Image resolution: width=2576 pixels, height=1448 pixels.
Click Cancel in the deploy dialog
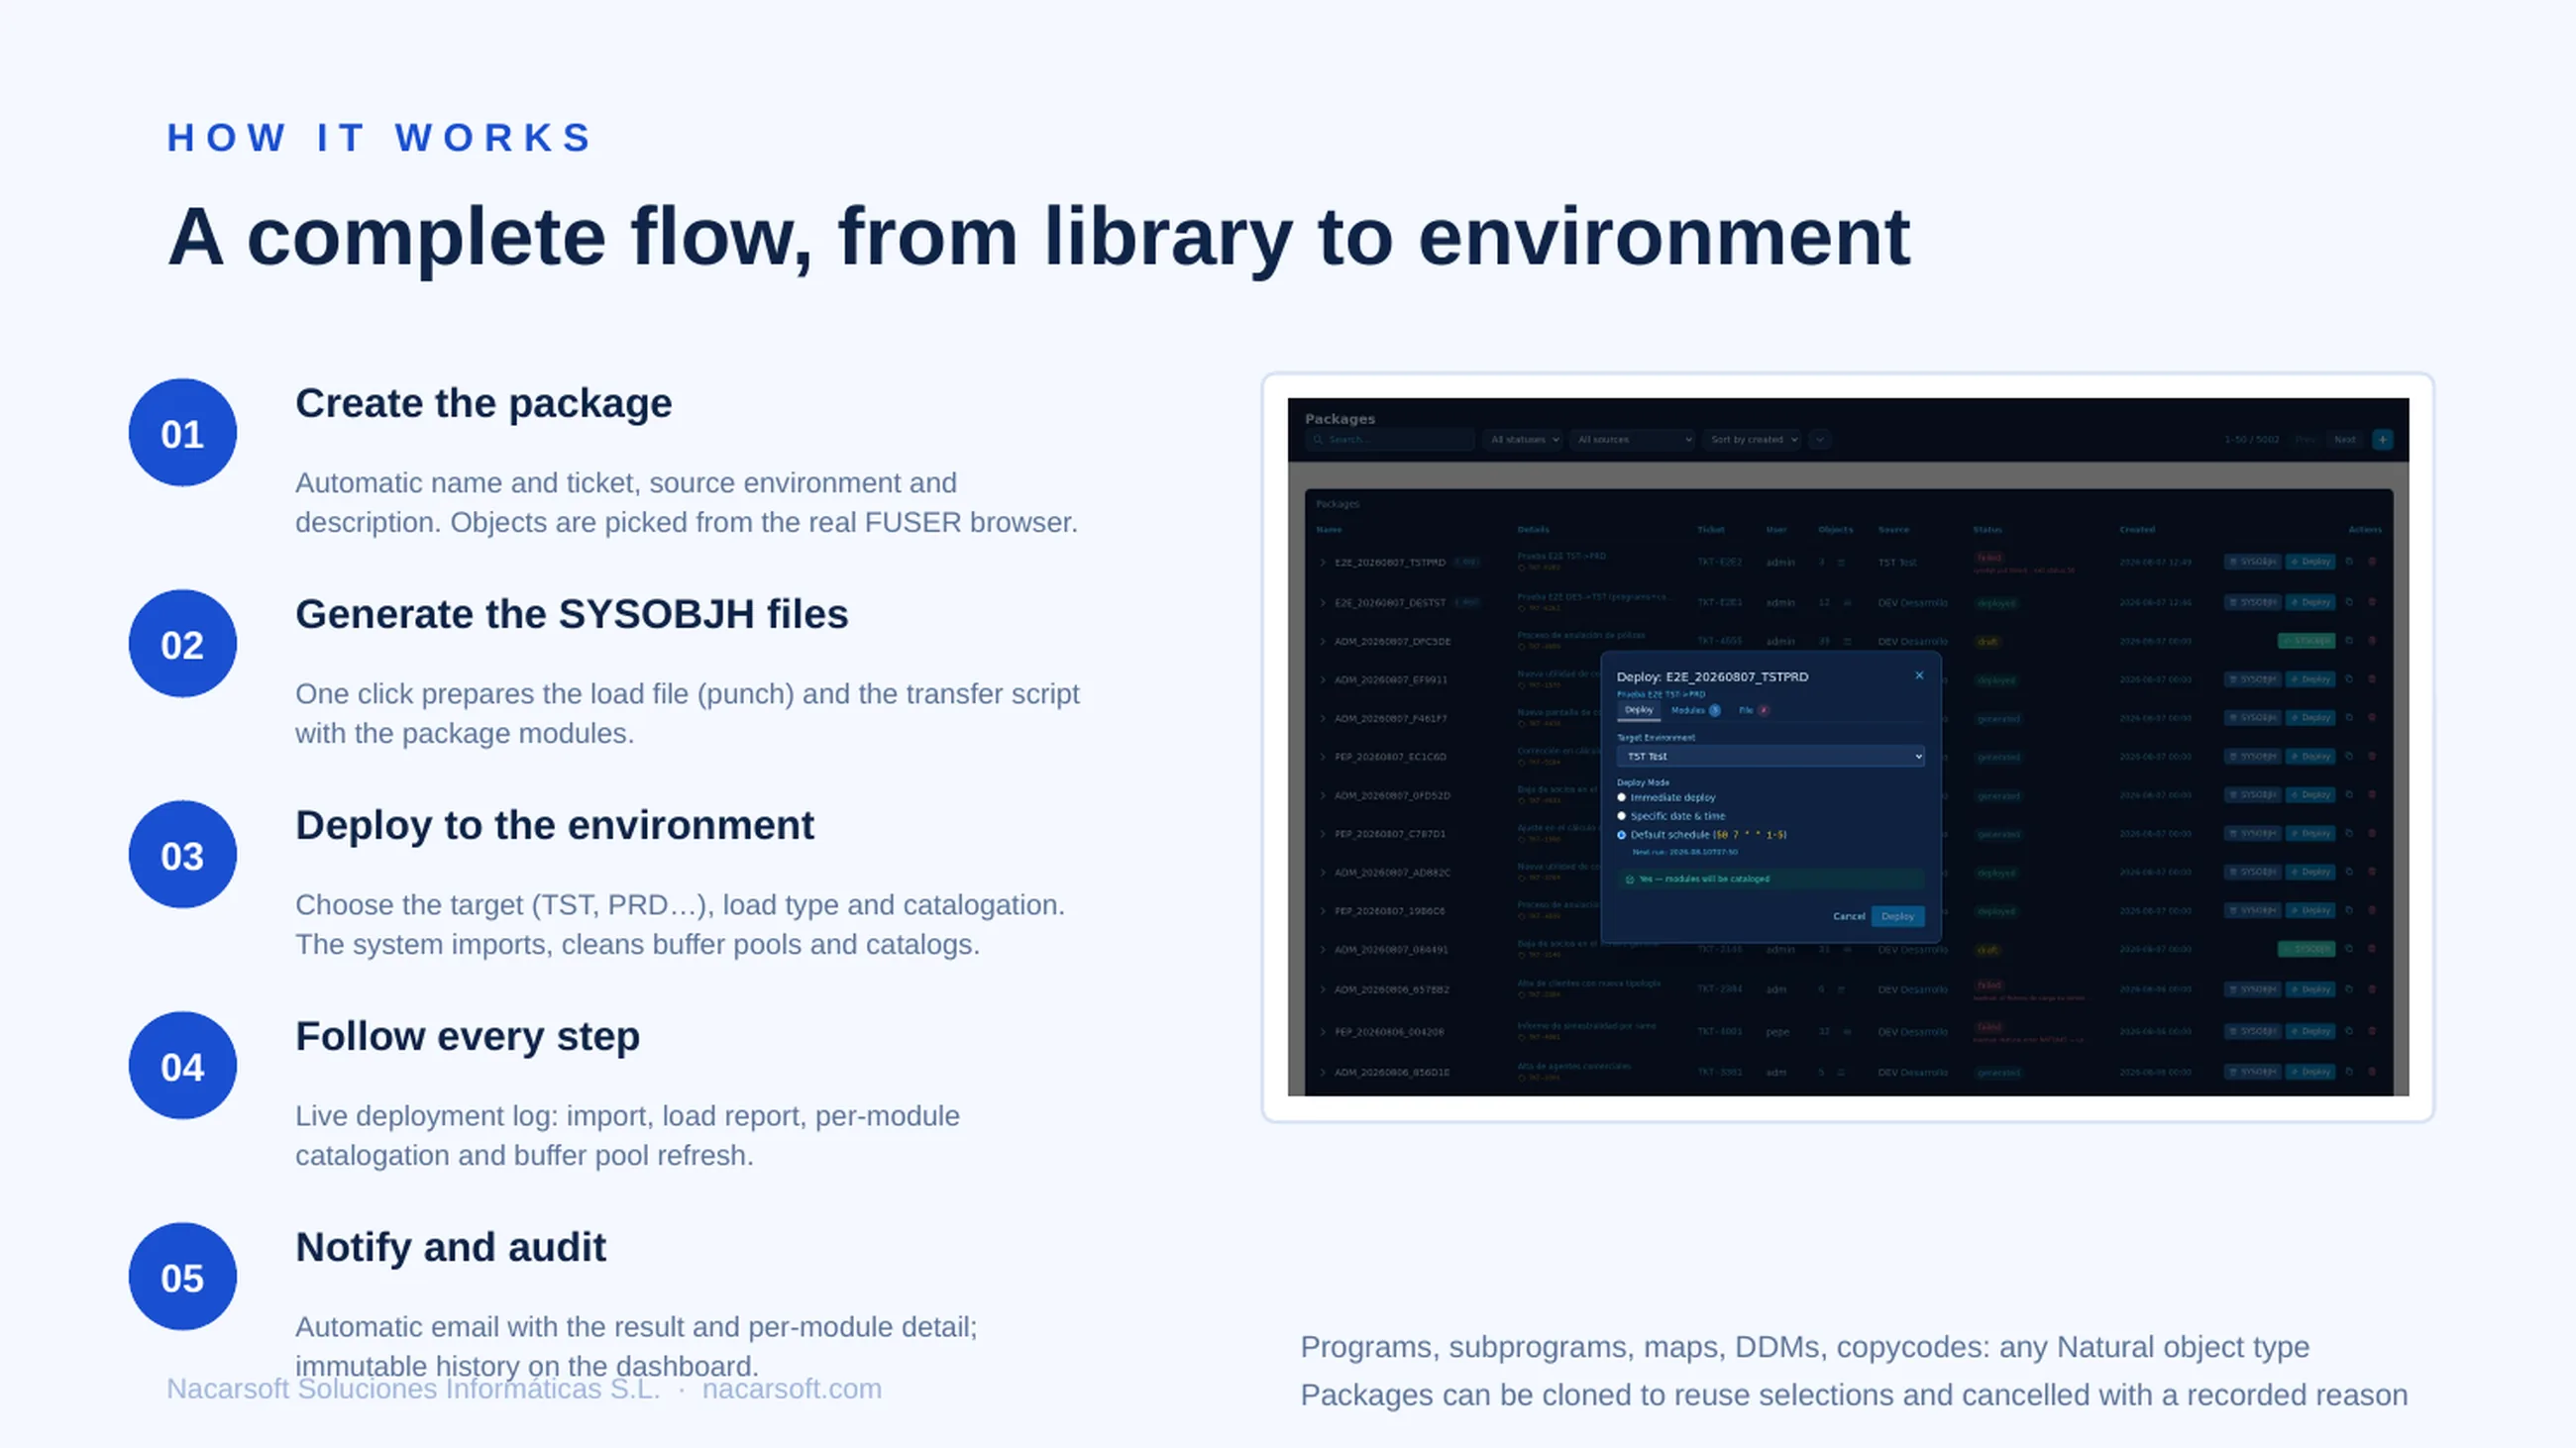pyautogui.click(x=1848, y=916)
